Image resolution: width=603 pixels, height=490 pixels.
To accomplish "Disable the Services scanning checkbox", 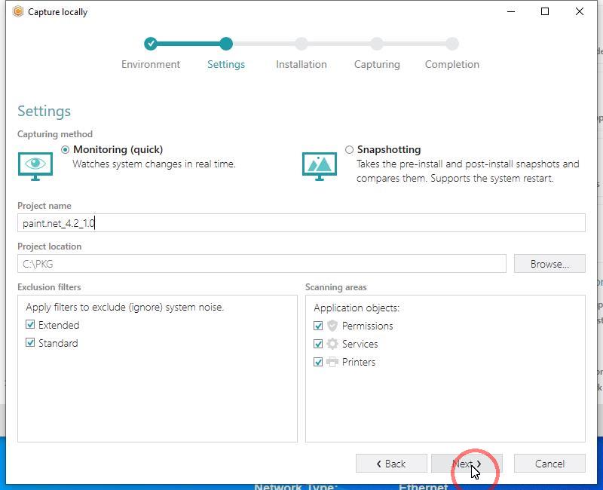I will coord(318,344).
